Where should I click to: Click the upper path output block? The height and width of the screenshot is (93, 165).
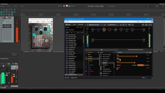click(144, 29)
